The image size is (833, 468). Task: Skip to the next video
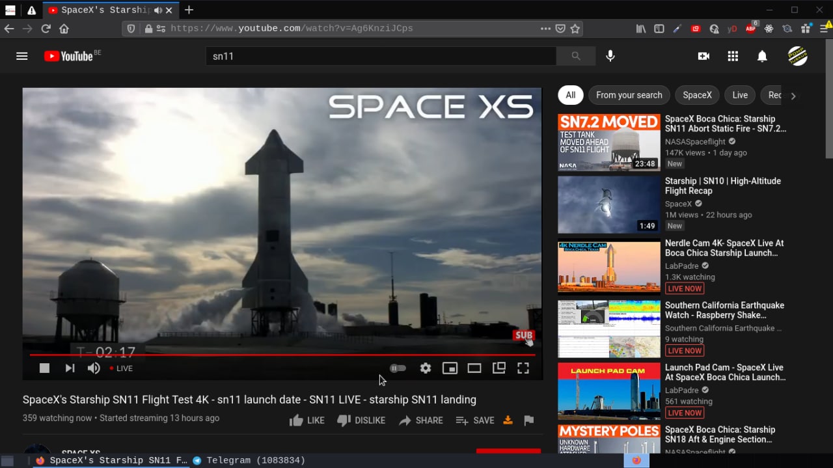coord(70,368)
